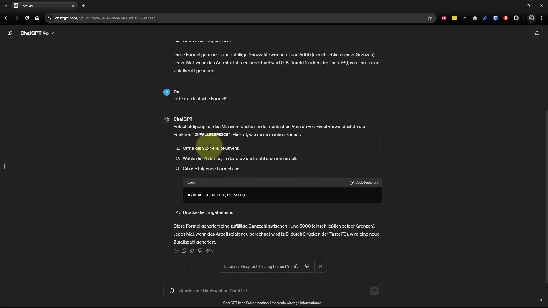Open the browser home page icon

point(37,18)
